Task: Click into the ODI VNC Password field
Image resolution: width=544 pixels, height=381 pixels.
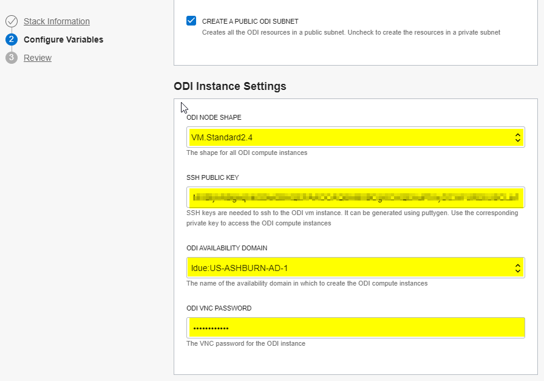Action: pos(355,328)
